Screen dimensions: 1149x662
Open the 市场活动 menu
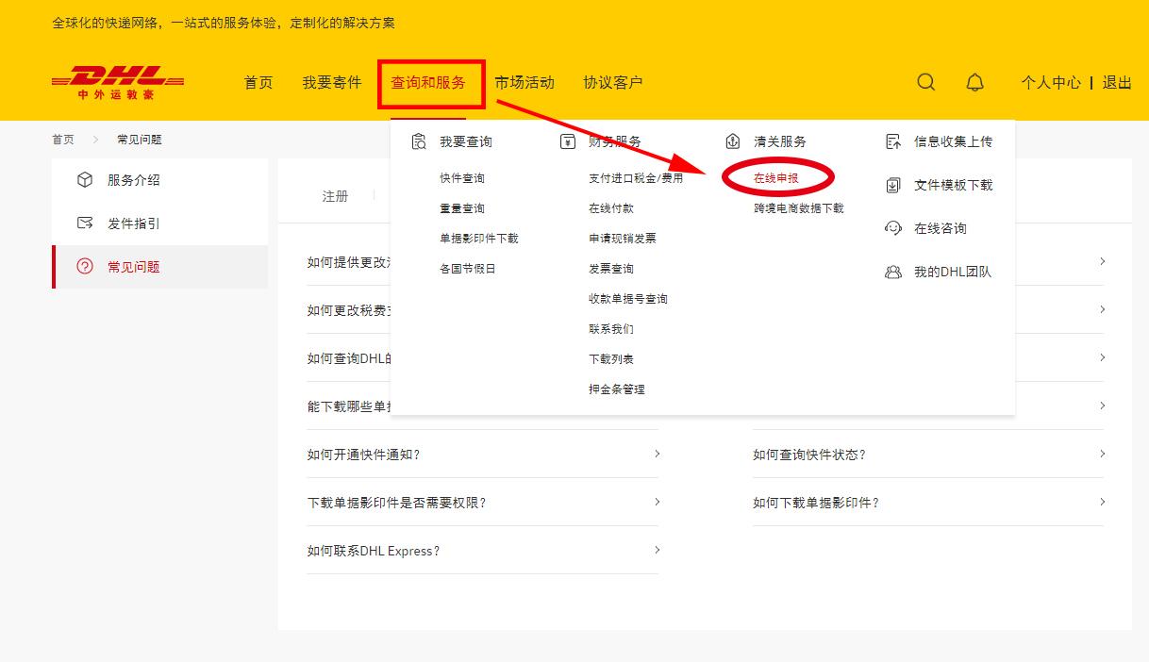tap(525, 82)
